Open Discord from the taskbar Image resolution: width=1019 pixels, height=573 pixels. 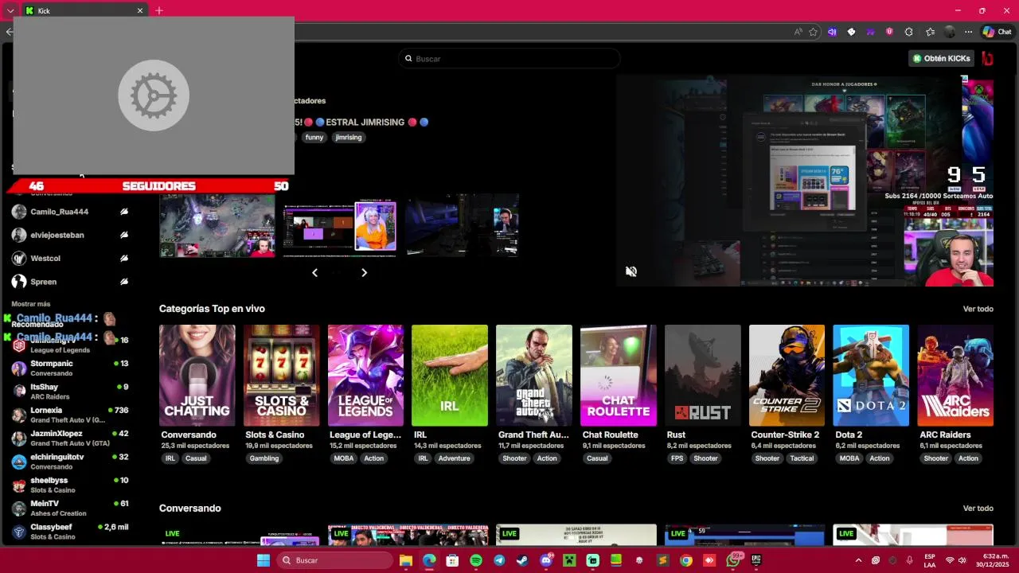(x=546, y=560)
